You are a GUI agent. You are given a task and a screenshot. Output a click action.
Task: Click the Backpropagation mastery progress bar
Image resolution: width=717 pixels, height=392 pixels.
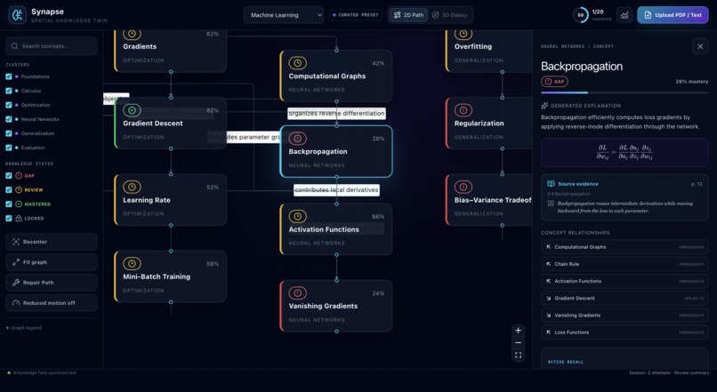pos(624,92)
